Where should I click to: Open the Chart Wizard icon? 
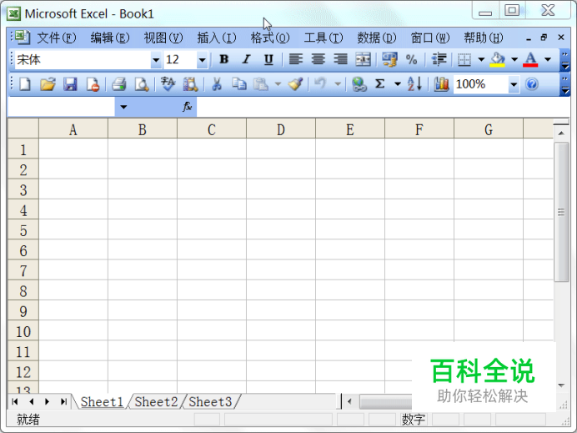coord(441,84)
